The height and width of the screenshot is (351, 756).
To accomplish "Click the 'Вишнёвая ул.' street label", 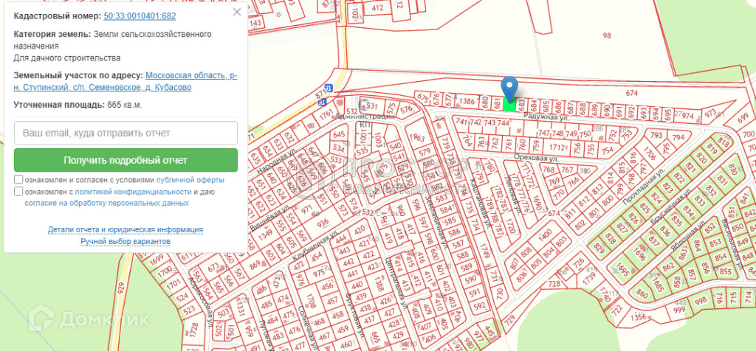I will click(270, 218).
